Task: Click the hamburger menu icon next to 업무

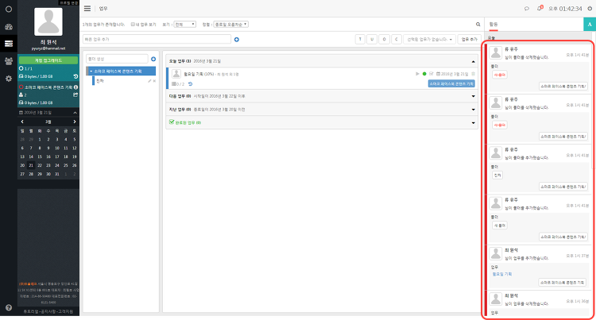Action: pyautogui.click(x=87, y=9)
